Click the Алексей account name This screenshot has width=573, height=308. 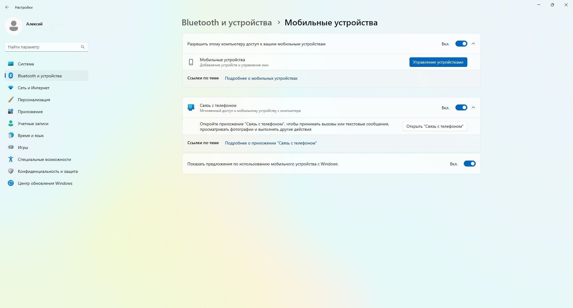(34, 24)
